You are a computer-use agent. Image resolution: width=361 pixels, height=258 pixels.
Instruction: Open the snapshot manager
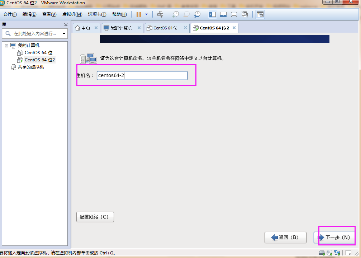point(197,14)
